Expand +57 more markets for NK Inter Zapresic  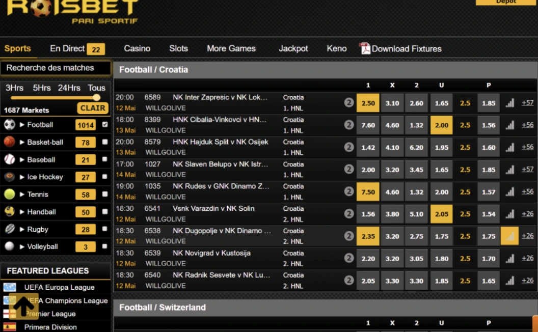pyautogui.click(x=527, y=103)
